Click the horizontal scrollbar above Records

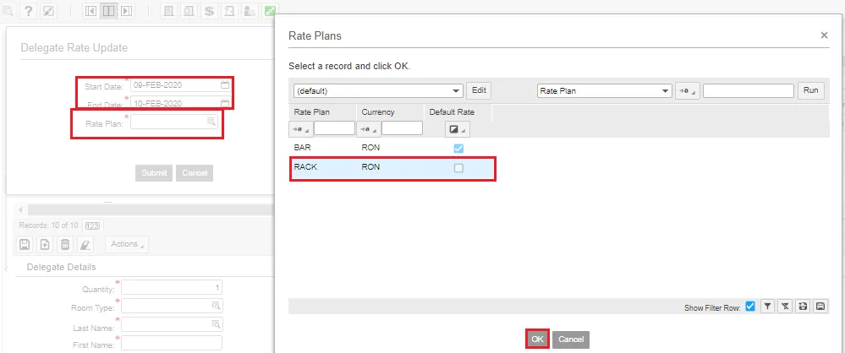[x=150, y=209]
